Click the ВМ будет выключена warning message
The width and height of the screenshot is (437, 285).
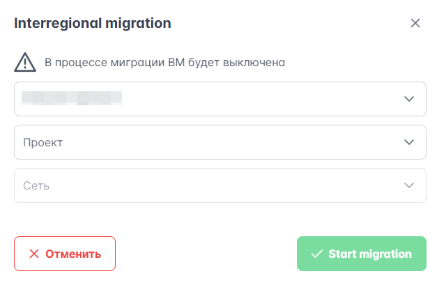pos(165,62)
